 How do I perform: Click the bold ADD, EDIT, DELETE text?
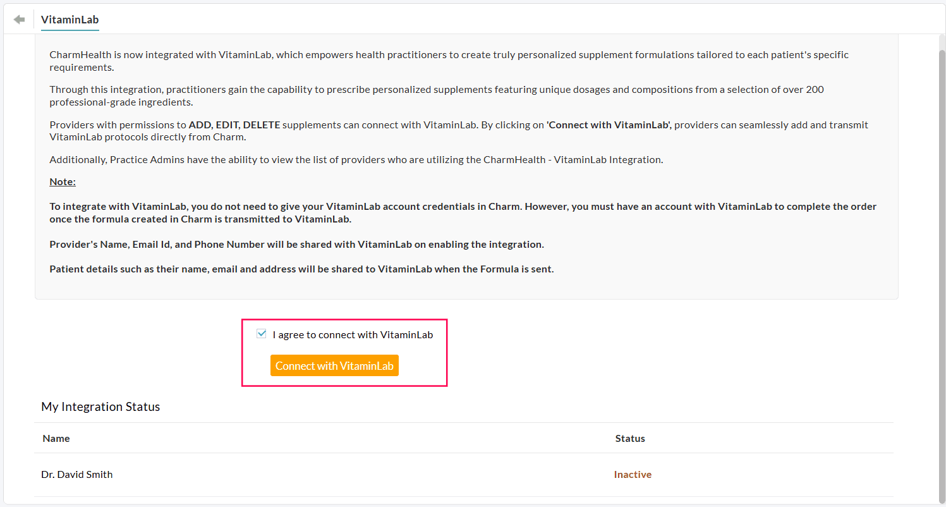[x=234, y=125]
